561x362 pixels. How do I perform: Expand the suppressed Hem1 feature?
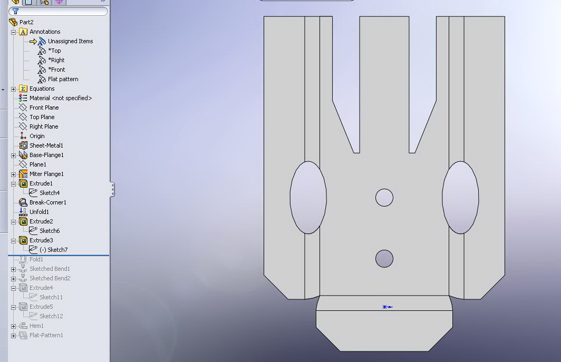(14, 326)
